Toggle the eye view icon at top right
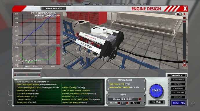The image size is (200, 111). point(184,14)
